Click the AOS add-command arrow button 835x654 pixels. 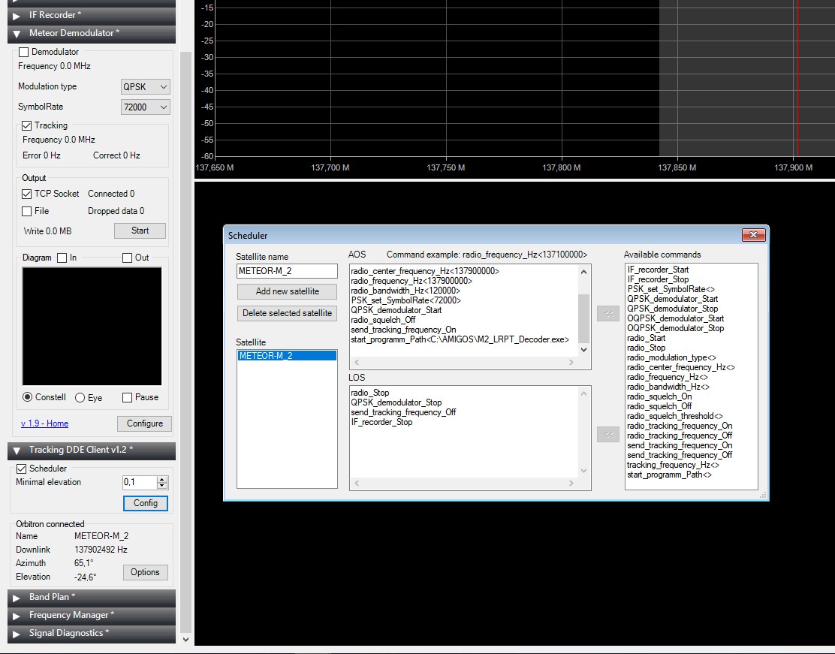click(607, 313)
